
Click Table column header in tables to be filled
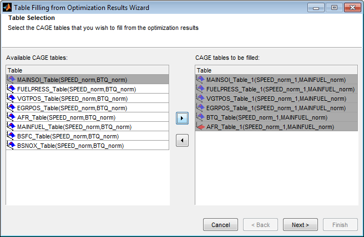276,70
